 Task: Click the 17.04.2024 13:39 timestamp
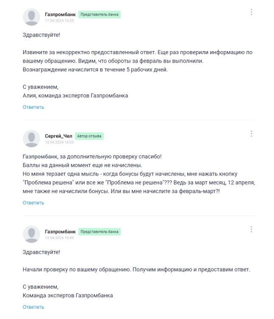click(x=59, y=21)
